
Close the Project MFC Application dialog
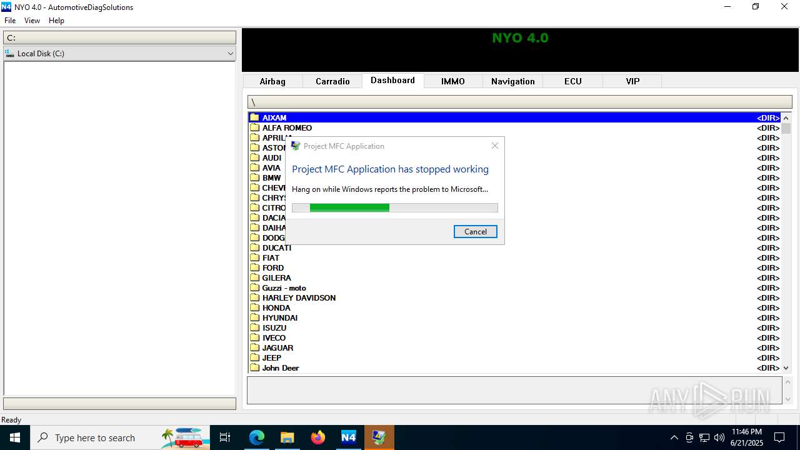tap(495, 146)
